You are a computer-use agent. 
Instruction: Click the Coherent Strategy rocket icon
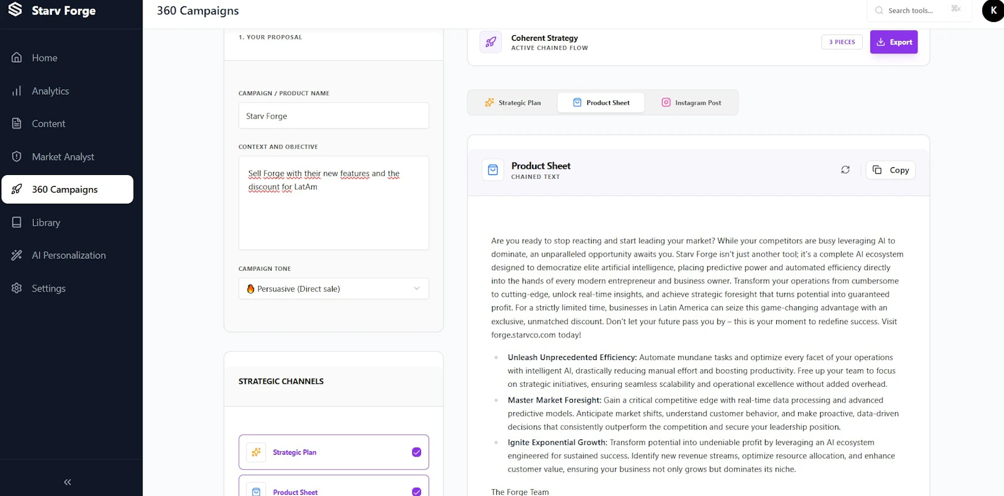pyautogui.click(x=491, y=42)
